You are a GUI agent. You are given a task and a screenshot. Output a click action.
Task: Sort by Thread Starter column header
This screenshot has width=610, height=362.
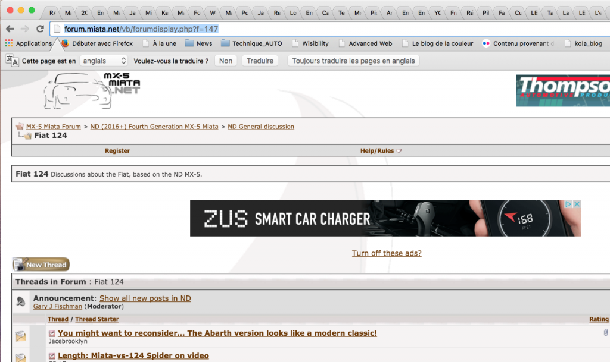point(97,319)
